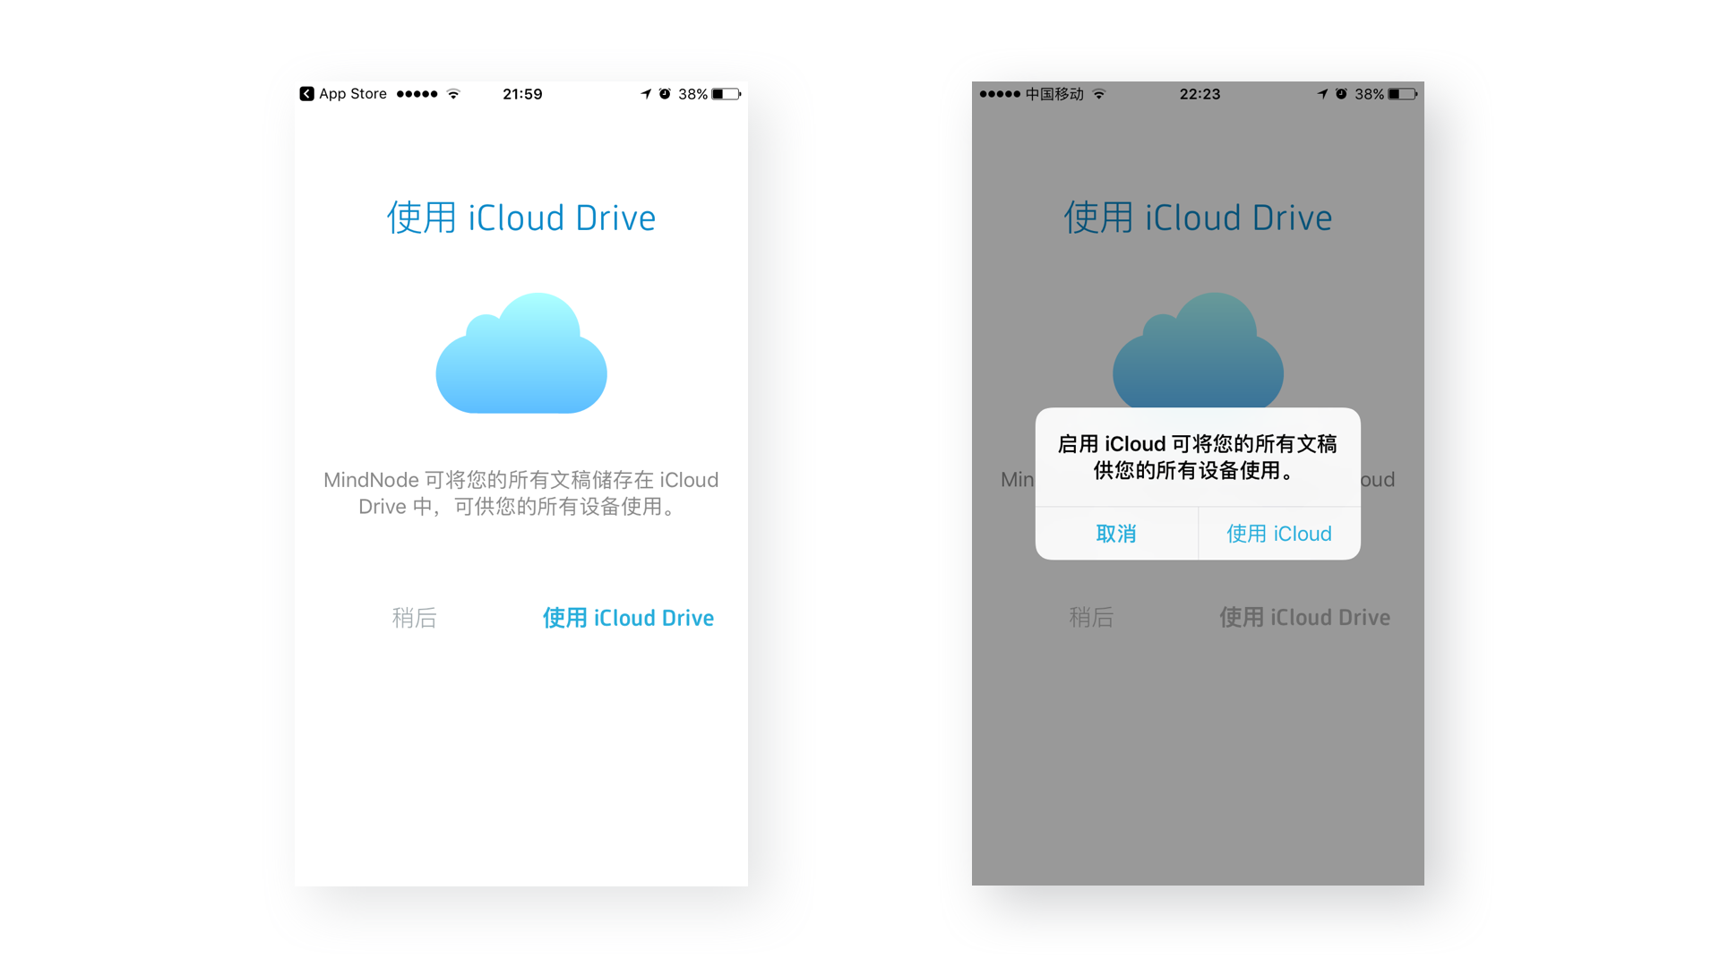Tap the alarm clock icon in the left status bar
Viewport: 1720px width, 967px height.
click(x=665, y=94)
